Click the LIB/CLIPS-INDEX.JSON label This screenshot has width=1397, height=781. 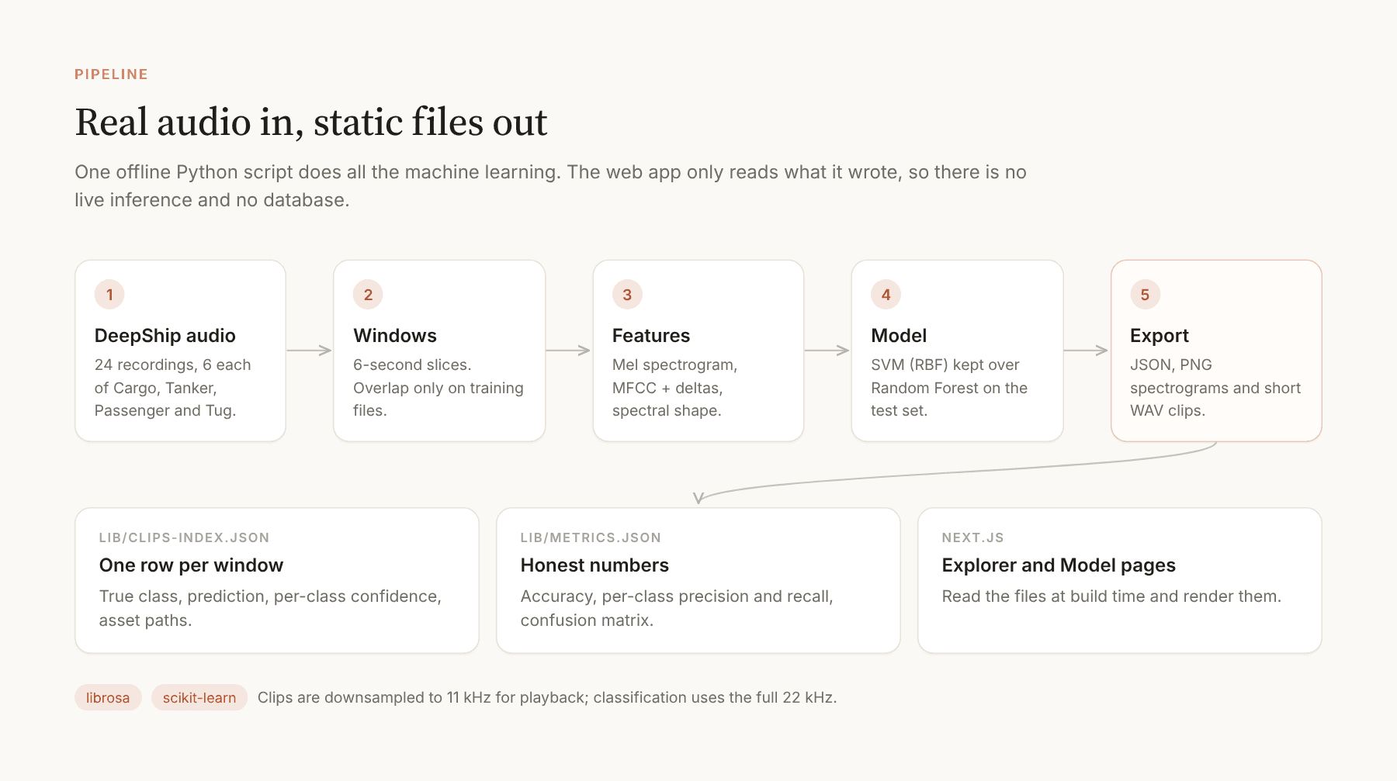184,537
